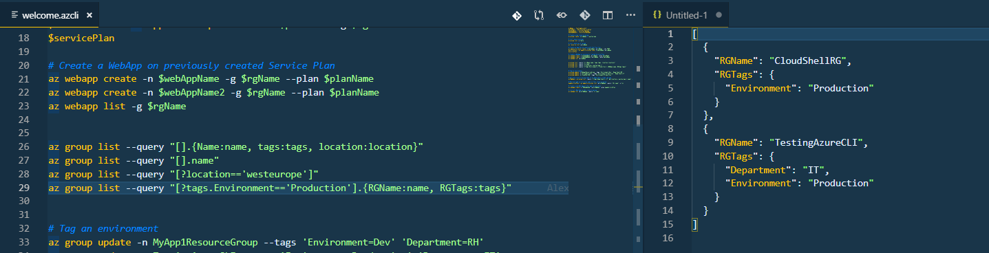Click the az group update command line
This screenshot has width=989, height=253.
point(266,242)
